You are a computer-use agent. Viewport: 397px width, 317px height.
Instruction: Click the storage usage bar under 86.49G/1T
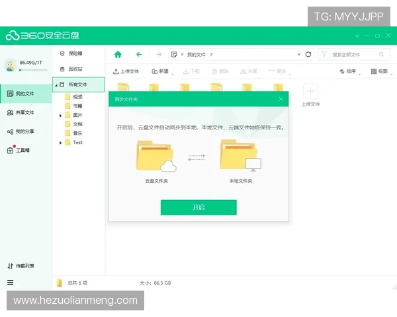tap(30, 69)
